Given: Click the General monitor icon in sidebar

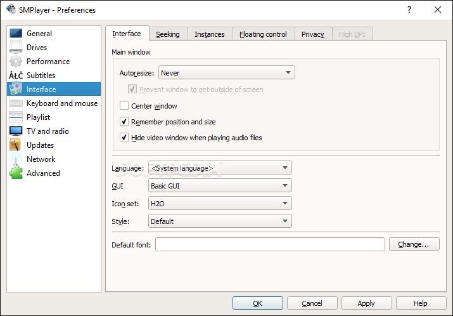Looking at the screenshot, I should pyautogui.click(x=16, y=33).
